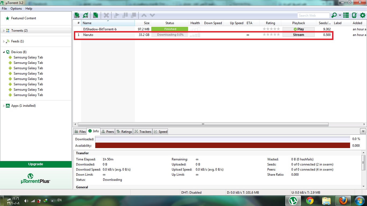Open Firefox from the taskbar
The image size is (367, 206).
(x=343, y=201)
